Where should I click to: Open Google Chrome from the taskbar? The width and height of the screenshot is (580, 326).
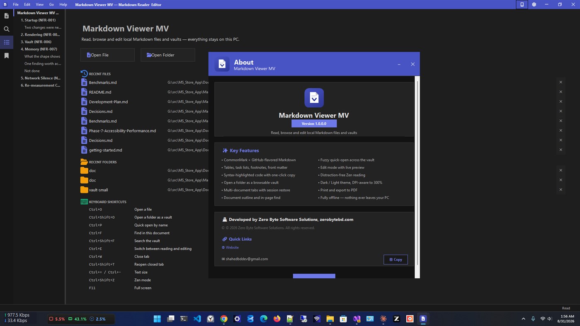224,319
